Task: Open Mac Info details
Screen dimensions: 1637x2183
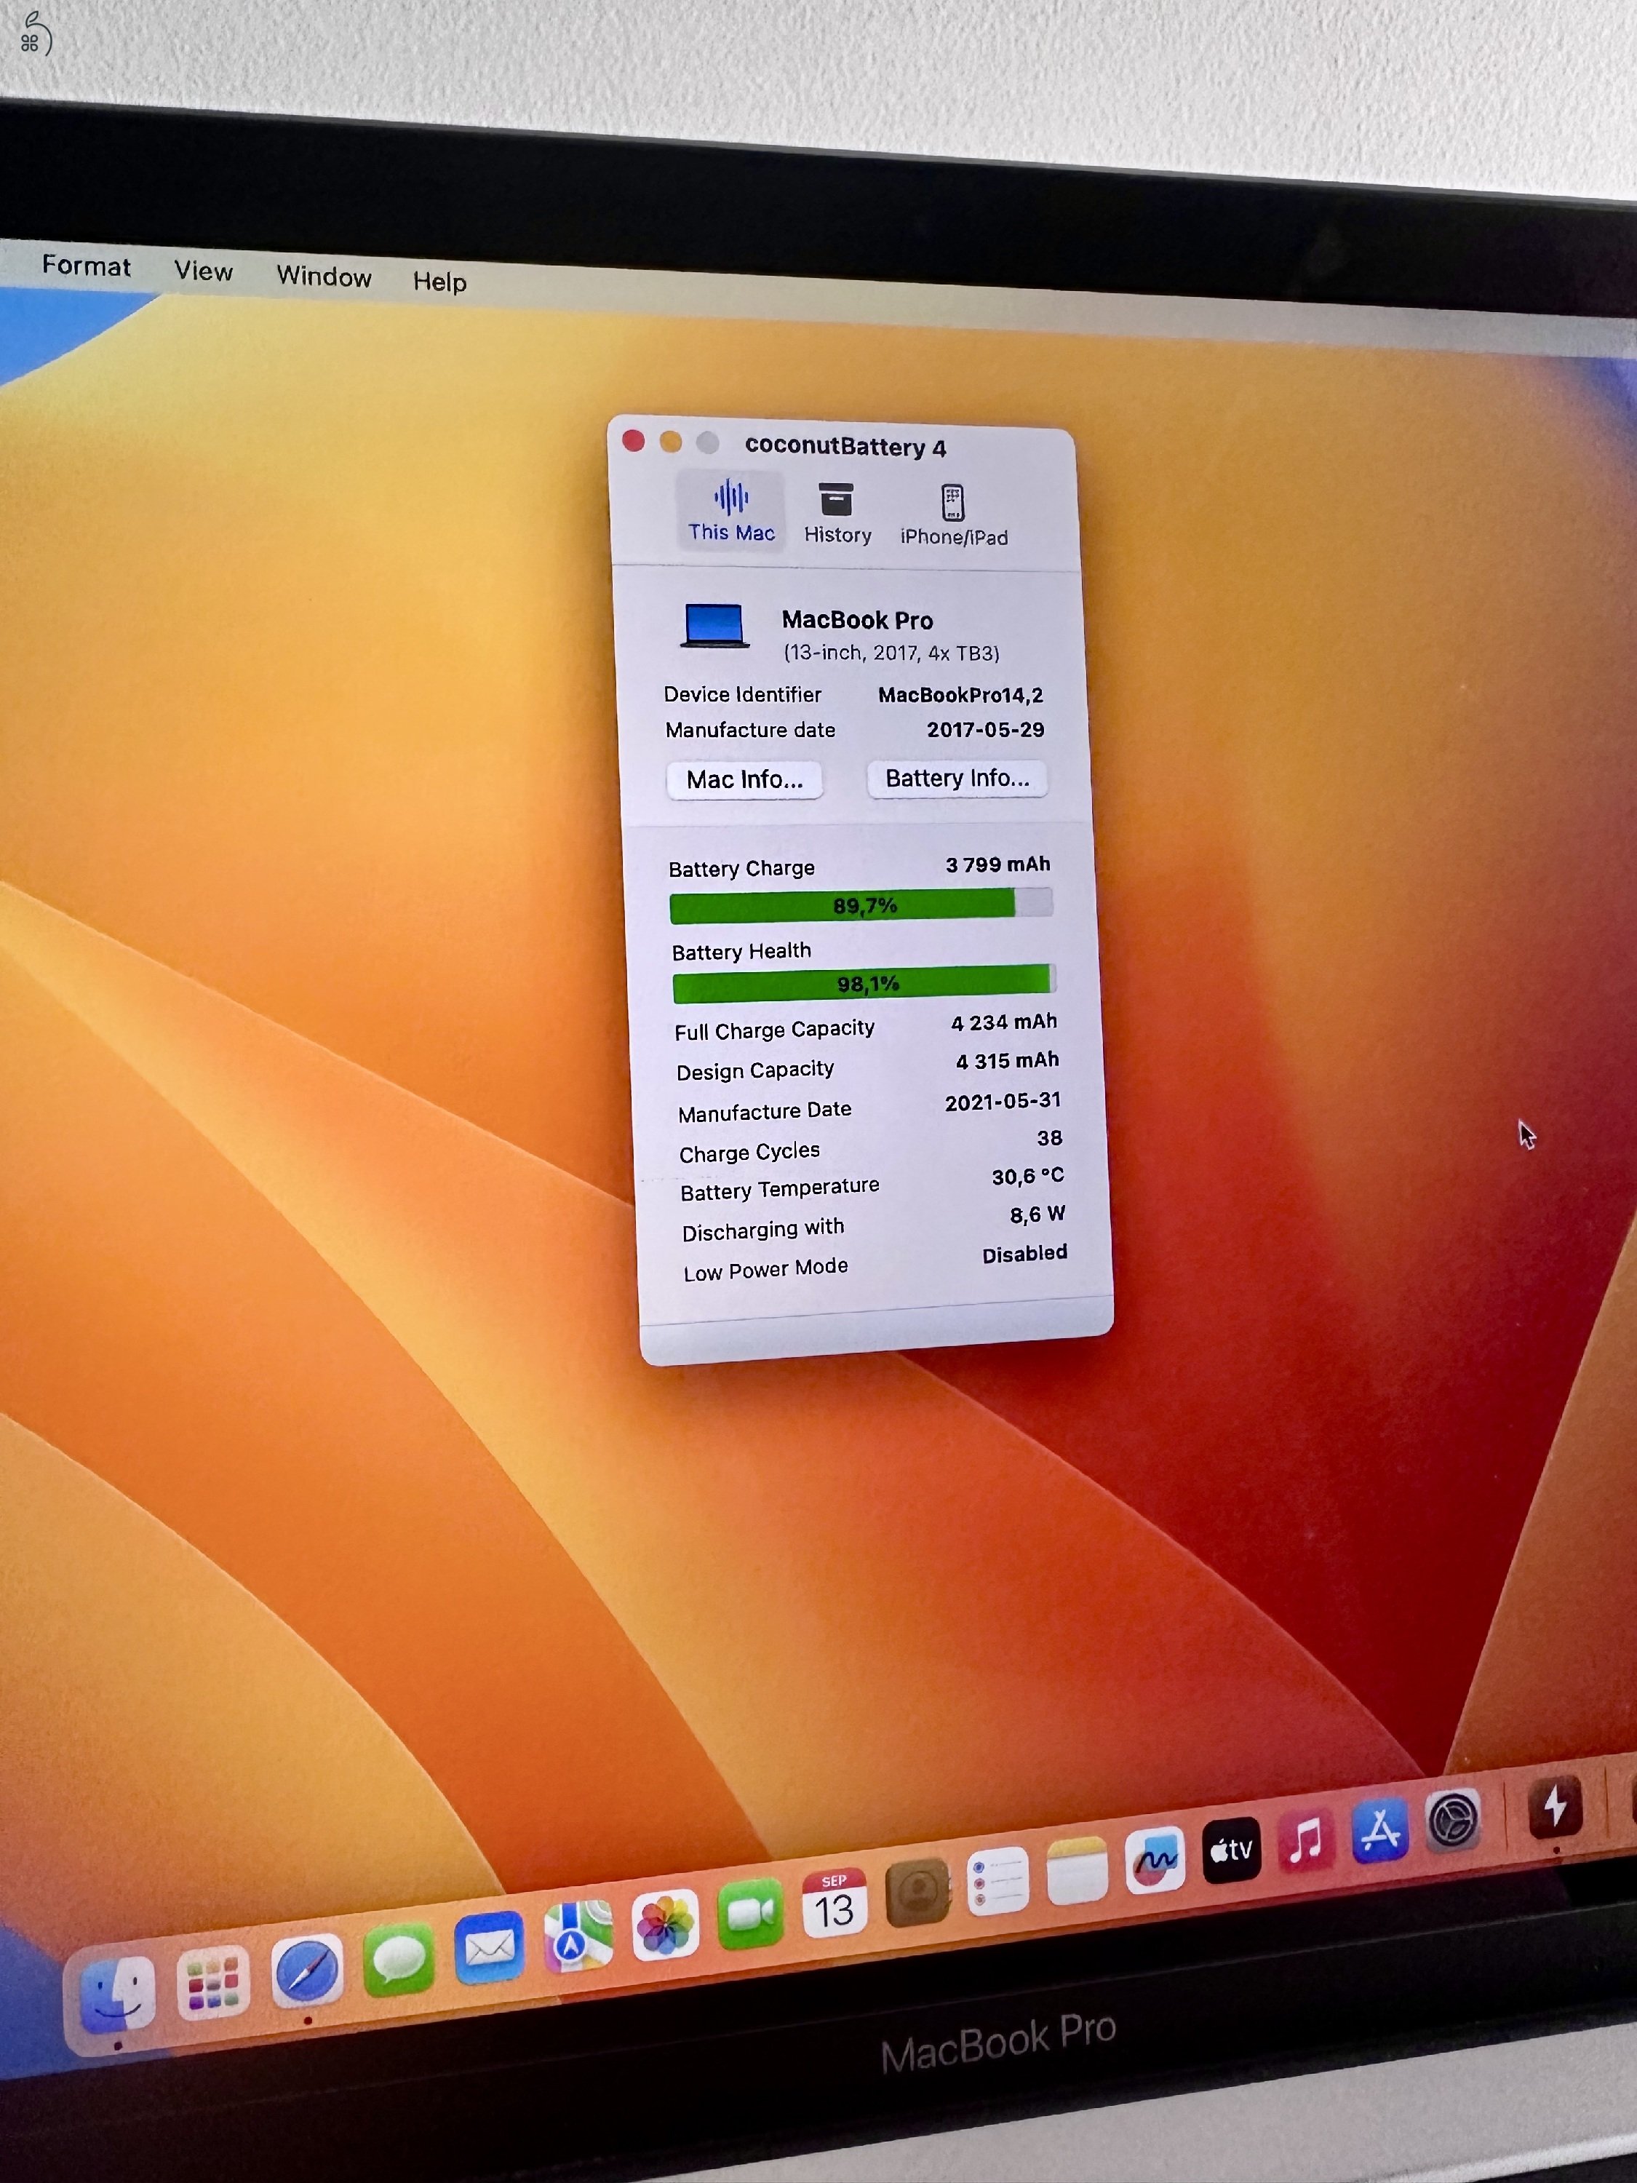Action: click(744, 779)
